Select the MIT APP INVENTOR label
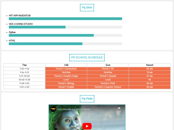This screenshot has width=174, height=130. pyautogui.click(x=20, y=16)
